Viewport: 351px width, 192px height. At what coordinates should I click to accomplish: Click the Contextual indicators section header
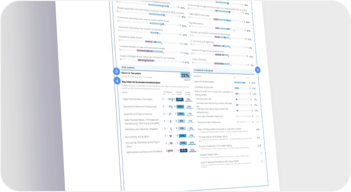pos(203,70)
